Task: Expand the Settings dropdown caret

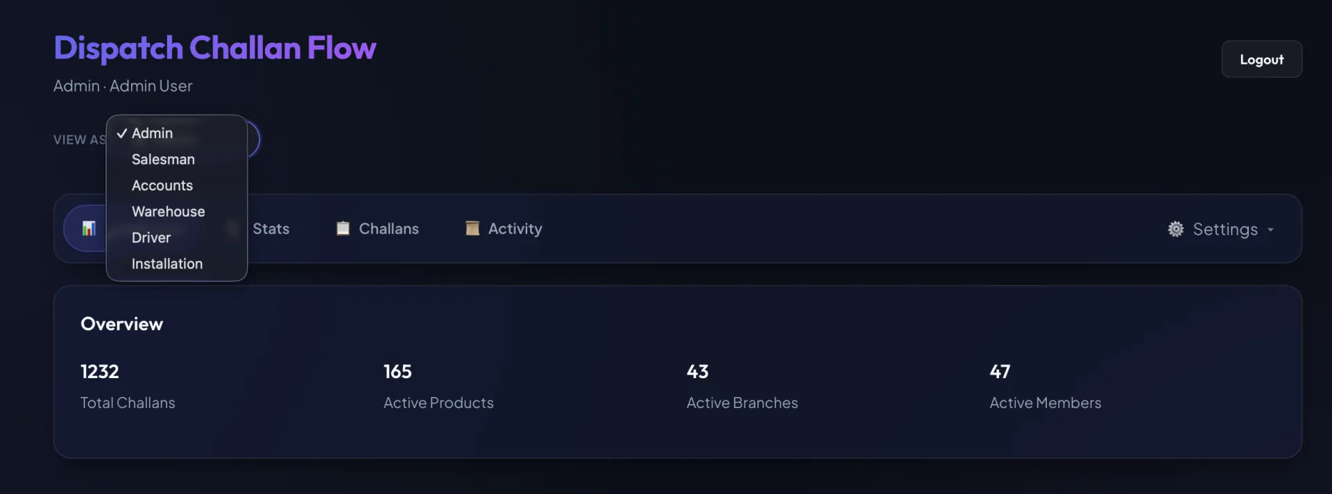Action: pos(1270,230)
